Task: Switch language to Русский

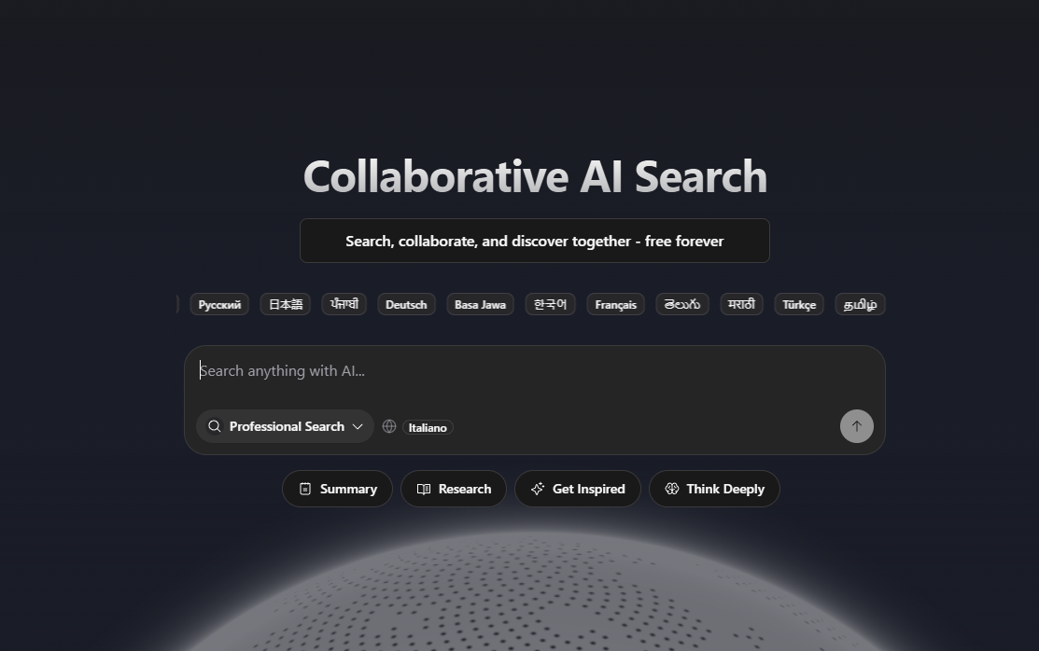Action: click(219, 305)
